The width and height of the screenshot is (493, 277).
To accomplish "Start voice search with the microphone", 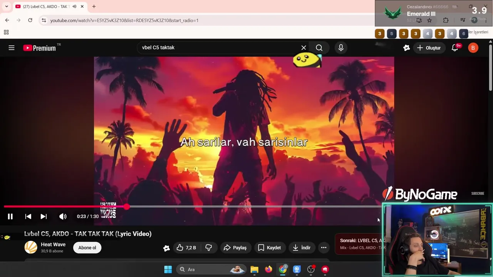I will [341, 48].
